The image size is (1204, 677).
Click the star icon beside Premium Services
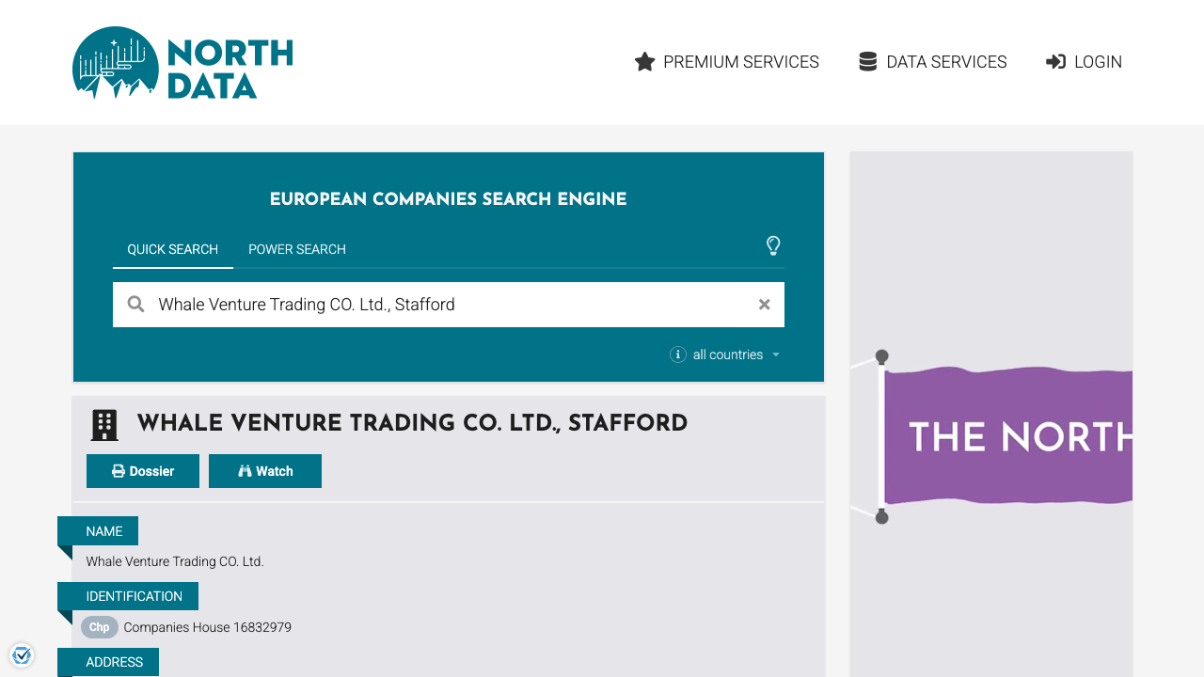(x=644, y=61)
